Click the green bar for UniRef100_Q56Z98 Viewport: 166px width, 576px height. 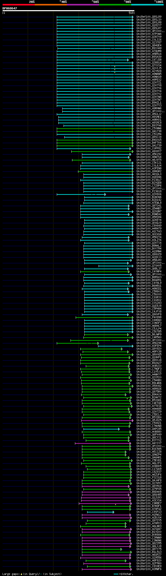(x=78, y=343)
